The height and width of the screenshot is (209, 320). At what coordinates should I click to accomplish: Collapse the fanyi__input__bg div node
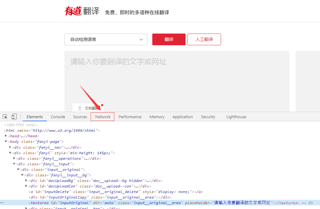(x=22, y=175)
